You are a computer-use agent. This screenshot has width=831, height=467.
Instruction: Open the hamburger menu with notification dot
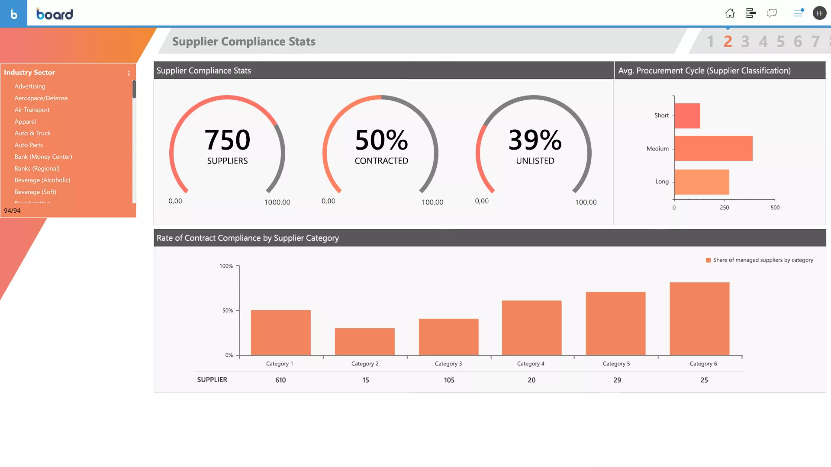[x=798, y=13]
